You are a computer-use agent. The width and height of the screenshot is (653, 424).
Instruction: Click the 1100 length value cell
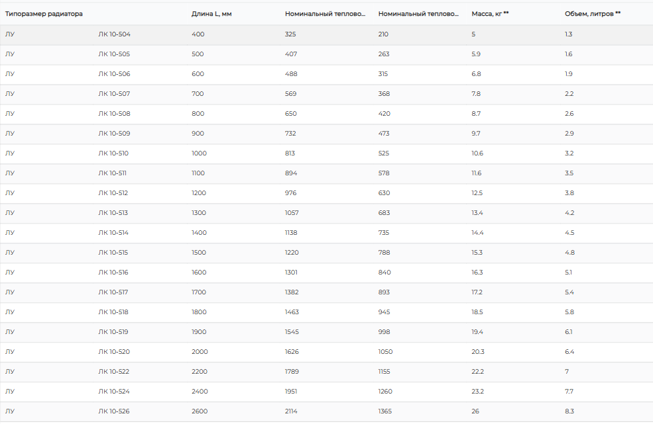198,173
